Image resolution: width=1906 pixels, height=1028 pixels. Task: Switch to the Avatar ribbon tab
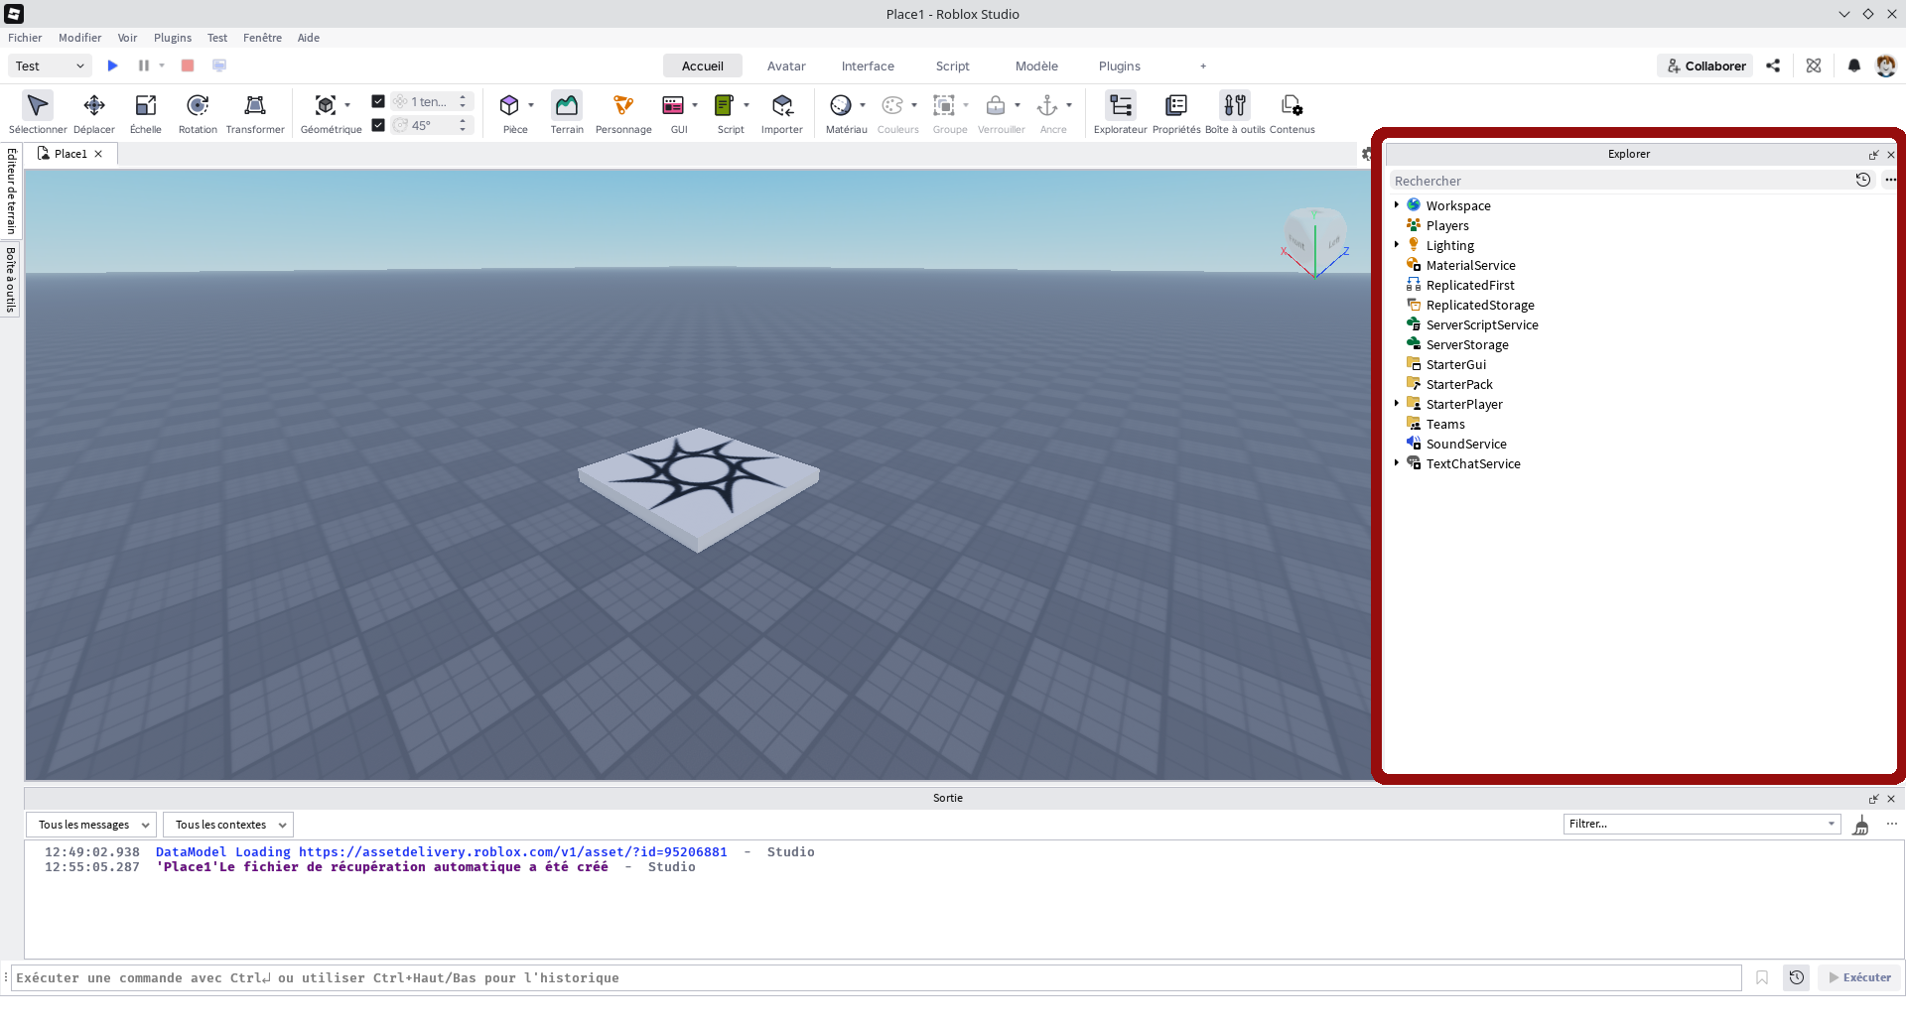785,65
